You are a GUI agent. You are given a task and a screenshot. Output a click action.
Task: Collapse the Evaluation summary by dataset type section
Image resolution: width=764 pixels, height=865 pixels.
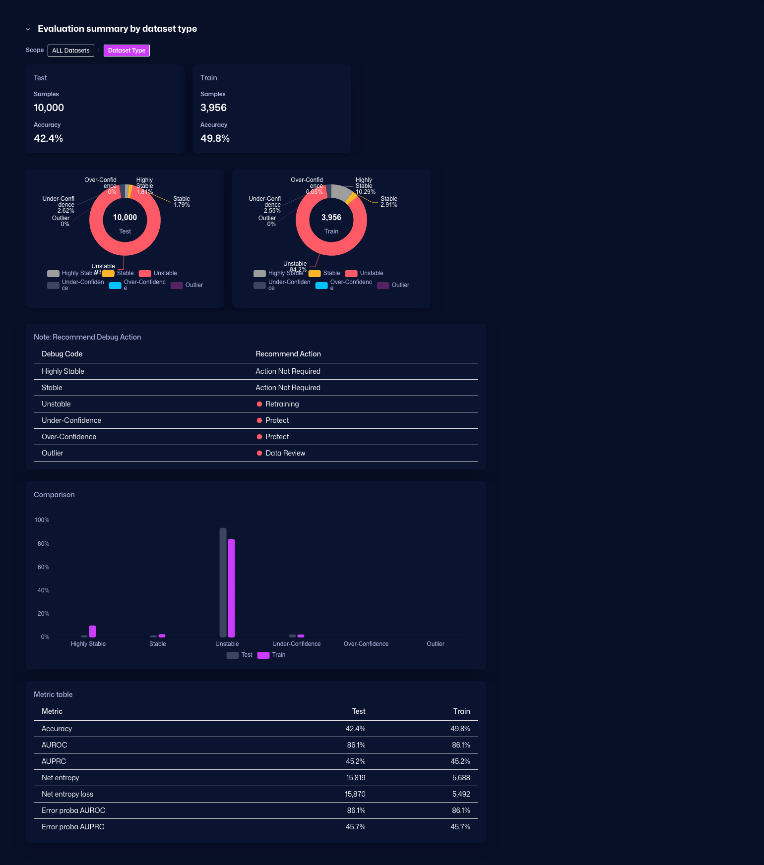coord(28,29)
